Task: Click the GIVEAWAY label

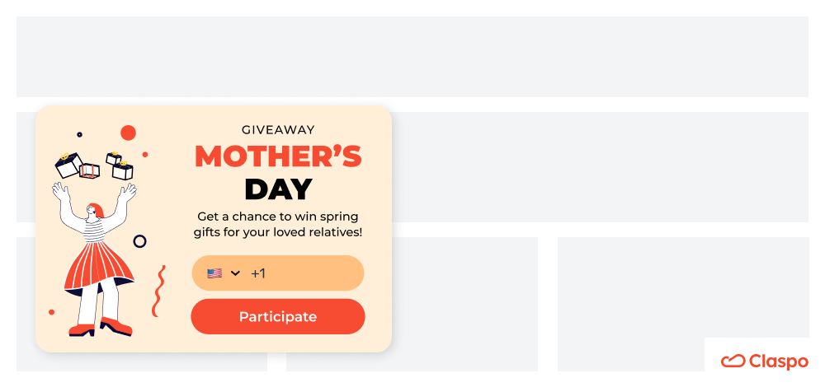Action: tap(278, 130)
